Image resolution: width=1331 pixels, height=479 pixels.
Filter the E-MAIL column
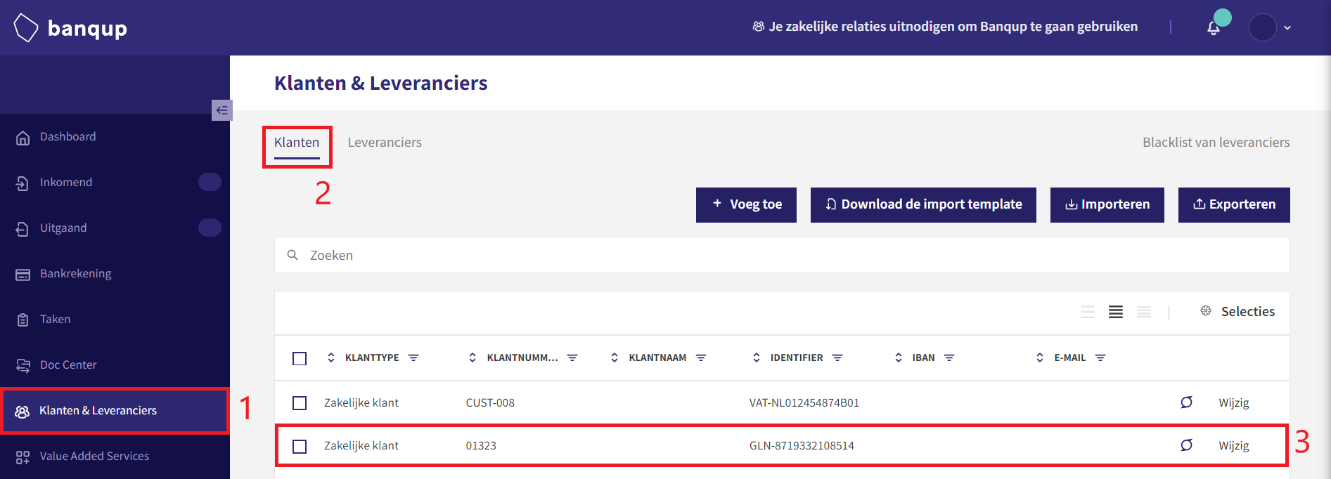pyautogui.click(x=1100, y=357)
